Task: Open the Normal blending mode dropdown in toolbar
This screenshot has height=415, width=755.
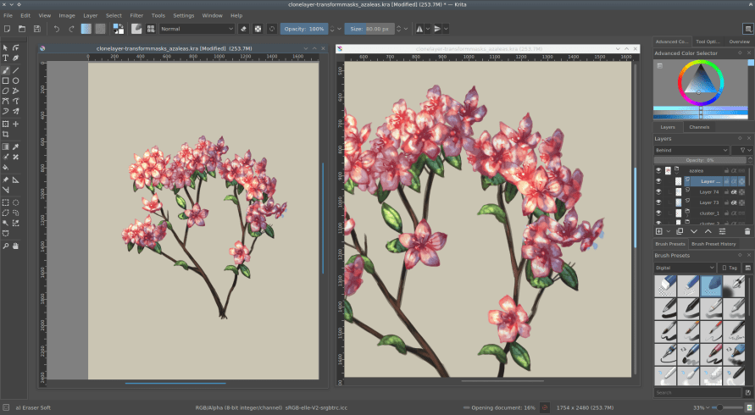Action: 197,29
